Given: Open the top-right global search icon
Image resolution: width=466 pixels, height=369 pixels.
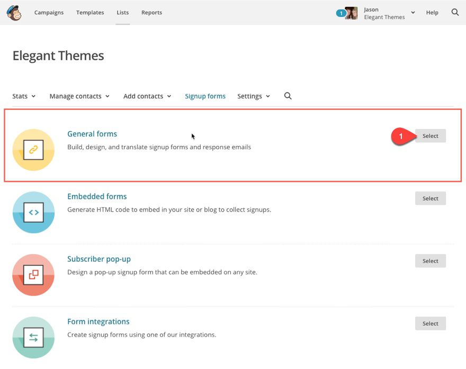Looking at the screenshot, I should point(455,12).
